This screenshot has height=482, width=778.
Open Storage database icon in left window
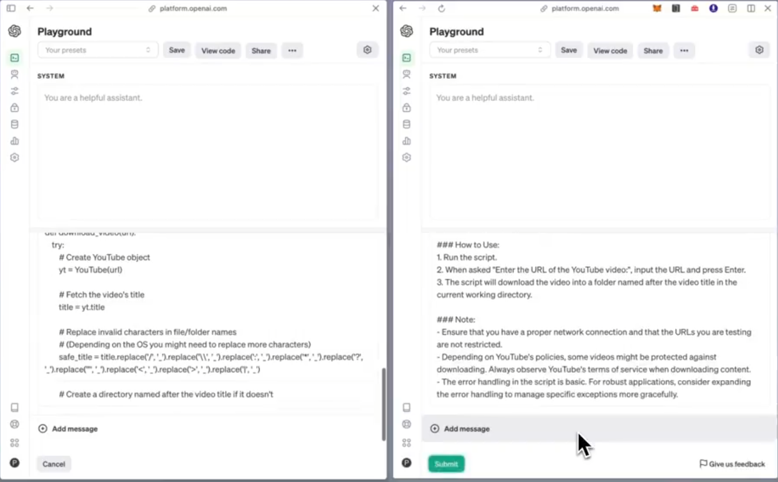click(15, 124)
